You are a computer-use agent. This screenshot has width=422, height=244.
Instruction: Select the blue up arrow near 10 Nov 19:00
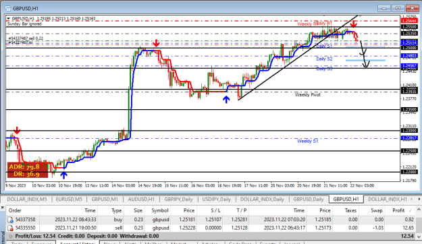[x=63, y=175]
